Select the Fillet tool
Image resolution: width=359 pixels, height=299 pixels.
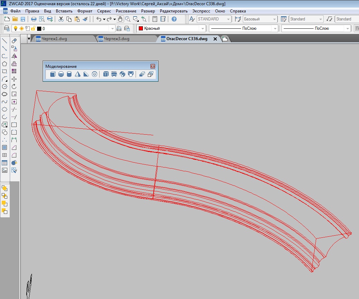[14, 155]
